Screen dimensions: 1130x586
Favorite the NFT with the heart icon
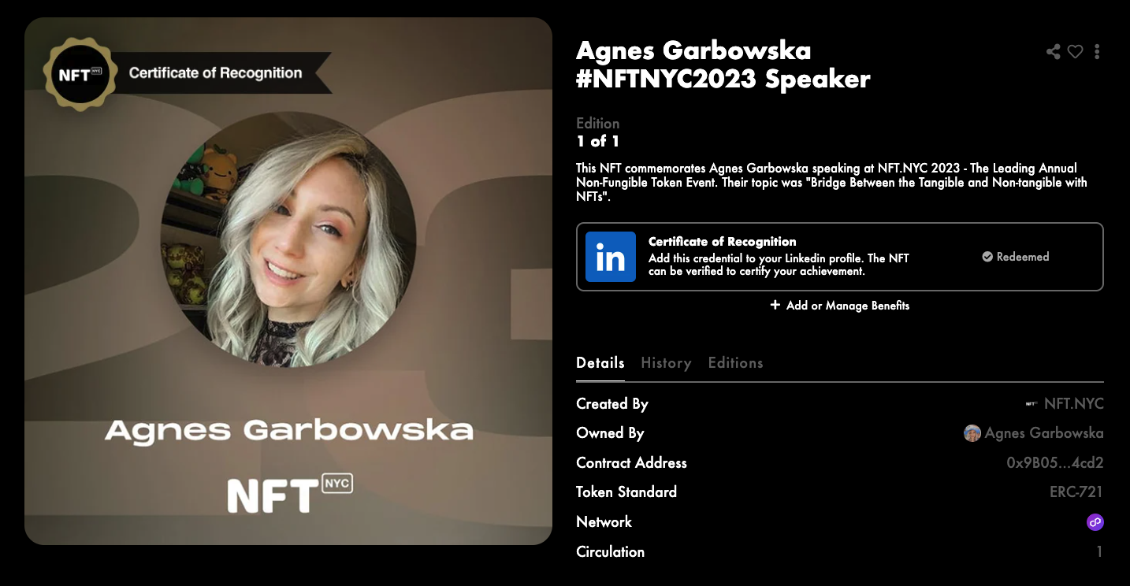pyautogui.click(x=1075, y=52)
